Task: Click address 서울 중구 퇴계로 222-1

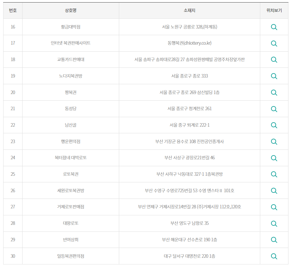Action: [190, 125]
